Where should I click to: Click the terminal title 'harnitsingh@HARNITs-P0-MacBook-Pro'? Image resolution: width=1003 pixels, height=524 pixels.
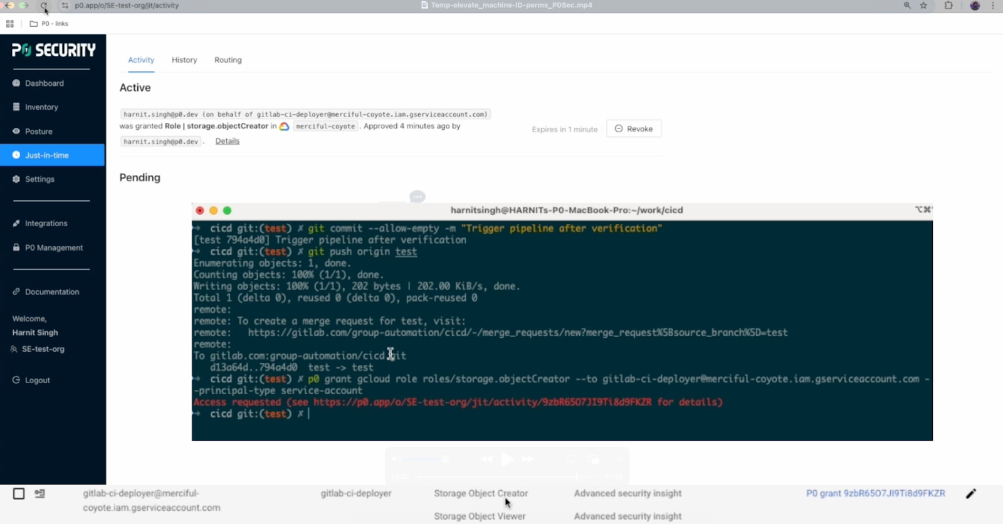tap(567, 210)
